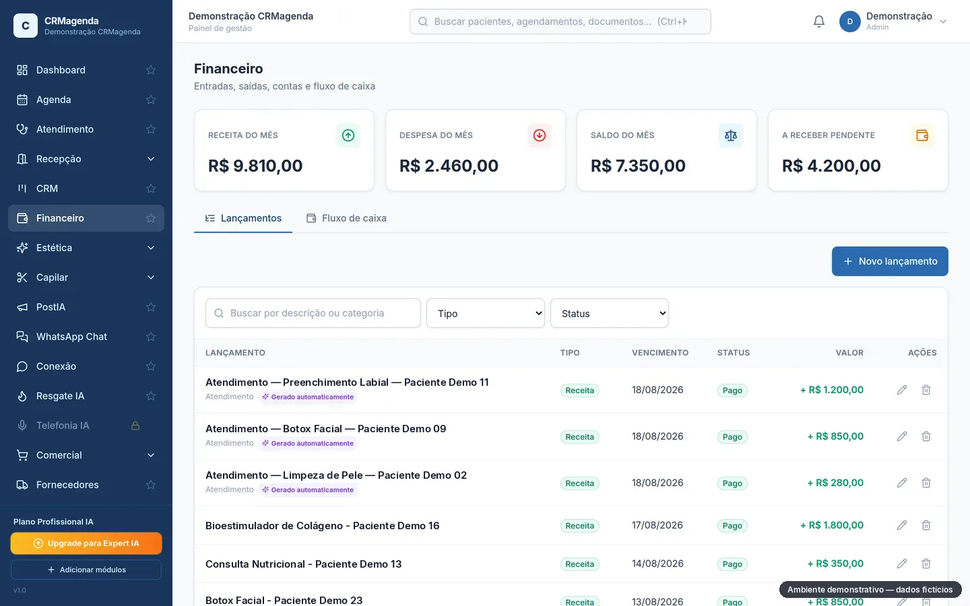Favorite the Fornecedores menu item

pos(151,485)
